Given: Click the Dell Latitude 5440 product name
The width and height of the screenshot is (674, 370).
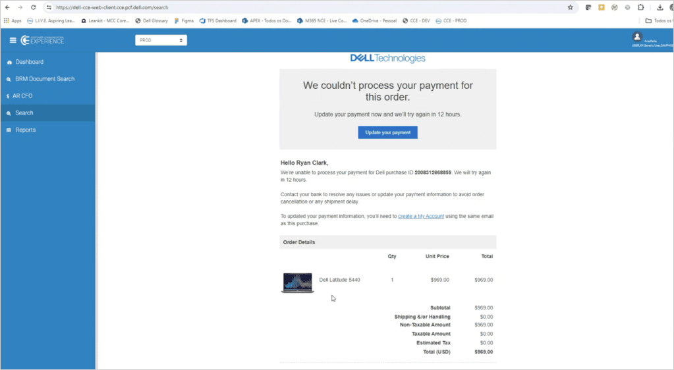Looking at the screenshot, I should point(339,280).
